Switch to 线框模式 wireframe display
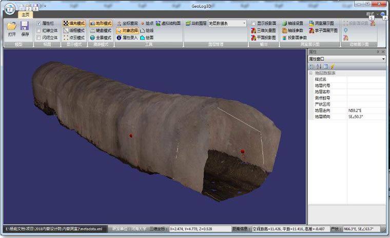Viewport: 390px width, 238px height. pos(74,31)
